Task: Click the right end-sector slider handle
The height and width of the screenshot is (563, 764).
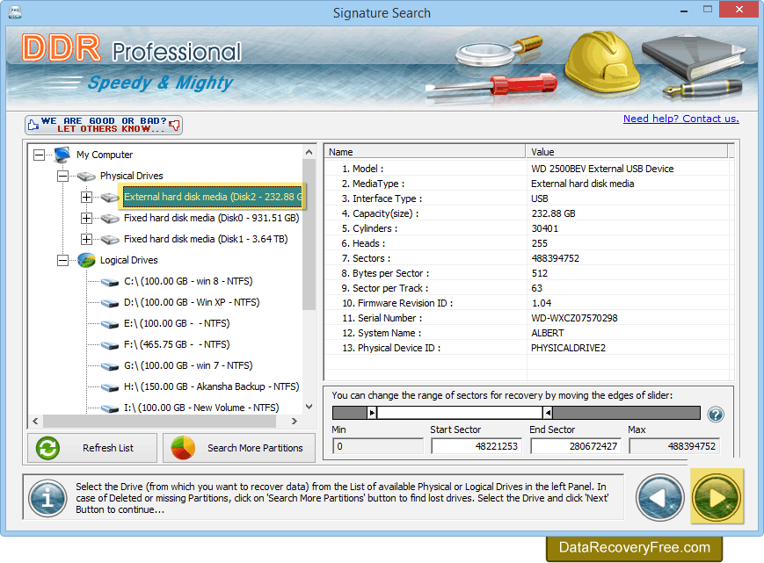Action: tap(548, 413)
